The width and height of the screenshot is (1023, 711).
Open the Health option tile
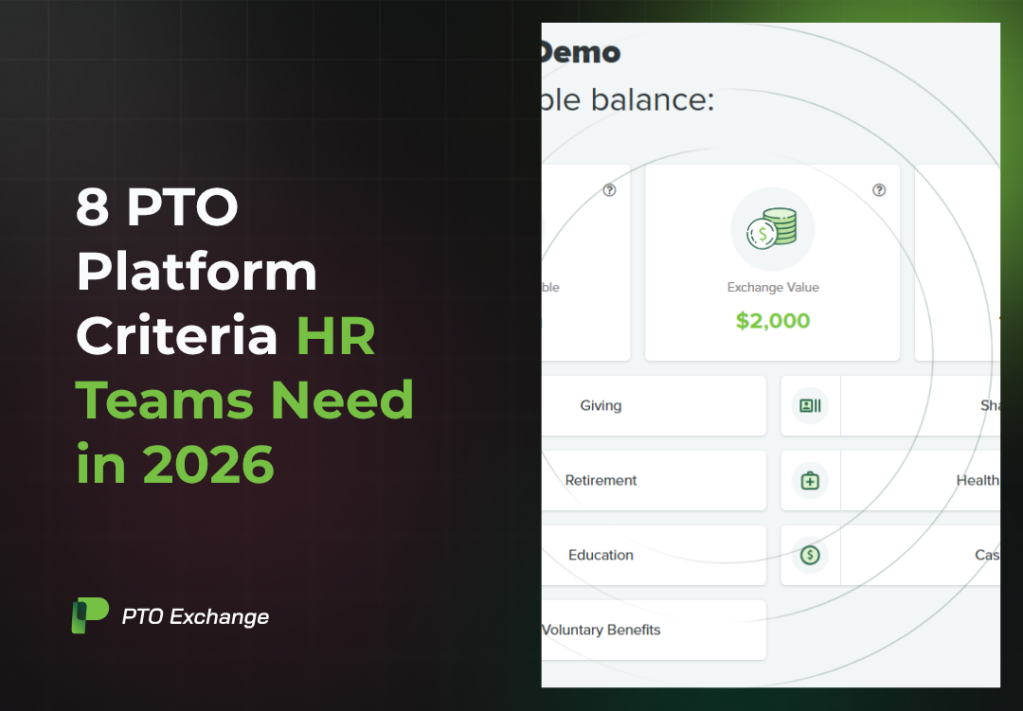[x=890, y=481]
